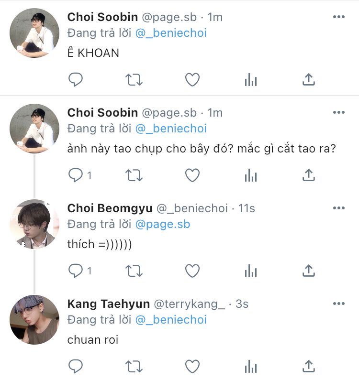
Task: Open @page.sb mention link in Beomgyu's reply
Action: pos(163,224)
